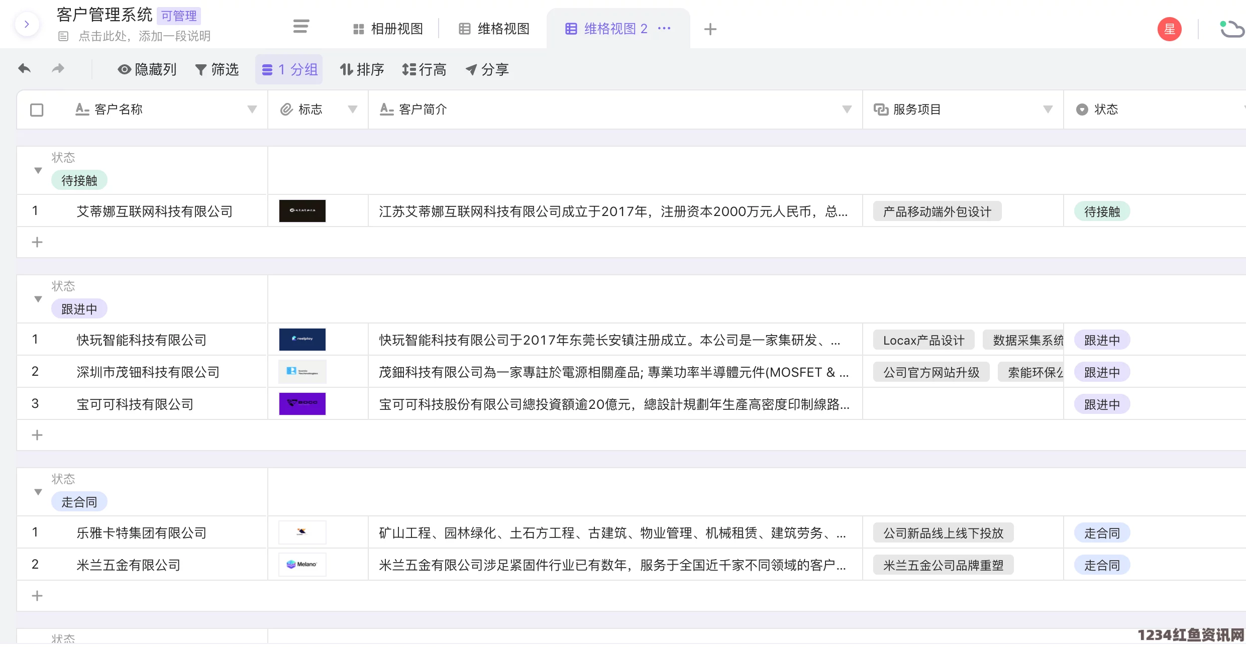The width and height of the screenshot is (1246, 647).
Task: Click the empty 服务项目 cell for 宝可可
Action: 963,404
